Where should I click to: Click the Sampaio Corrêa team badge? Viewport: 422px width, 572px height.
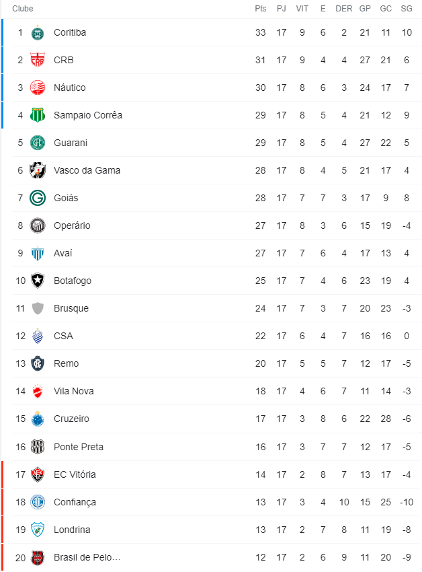(x=38, y=115)
